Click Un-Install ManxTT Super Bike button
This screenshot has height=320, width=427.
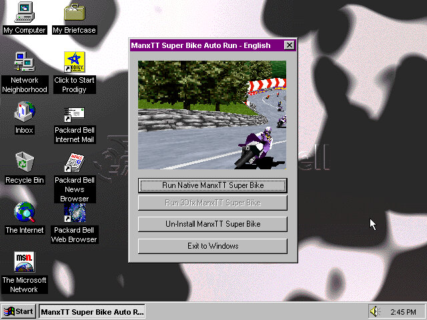[x=212, y=224]
